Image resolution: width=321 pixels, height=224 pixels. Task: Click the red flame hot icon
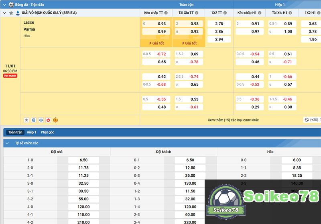(48, 120)
